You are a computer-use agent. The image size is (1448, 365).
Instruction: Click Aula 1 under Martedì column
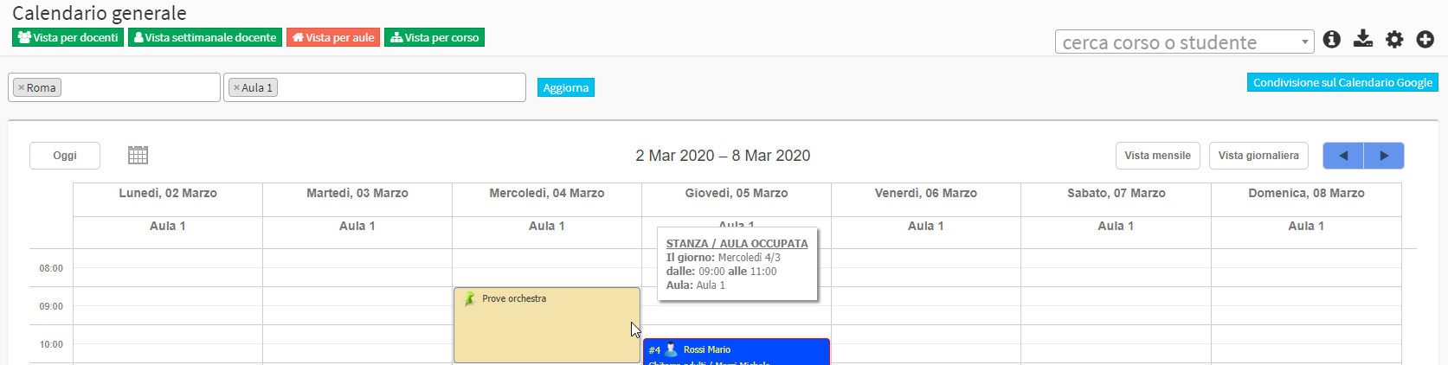[357, 226]
